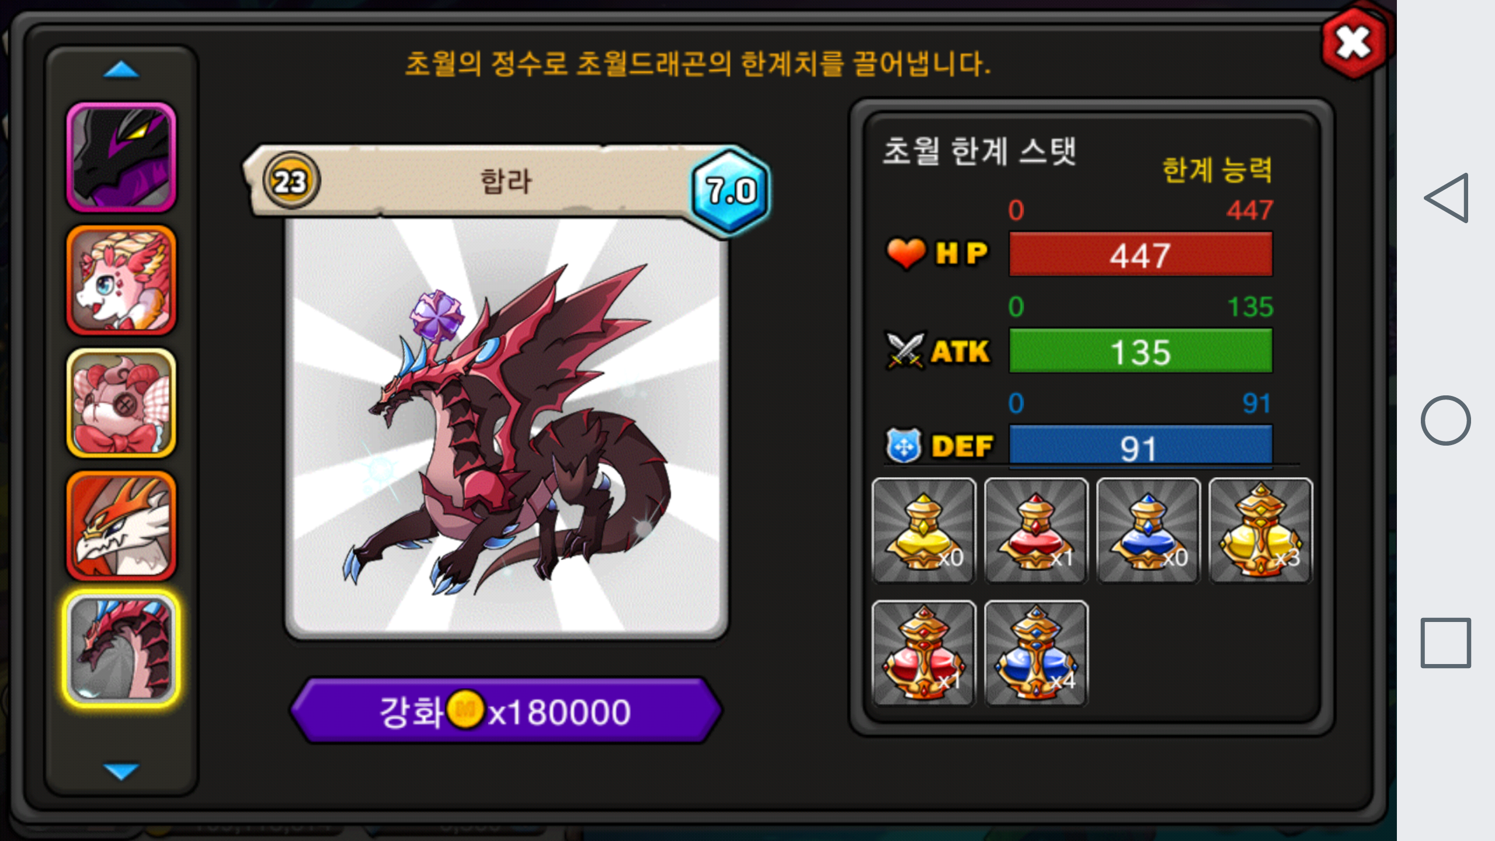The height and width of the screenshot is (841, 1495).
Task: Tap the Android back navigation triangle
Action: [x=1447, y=198]
